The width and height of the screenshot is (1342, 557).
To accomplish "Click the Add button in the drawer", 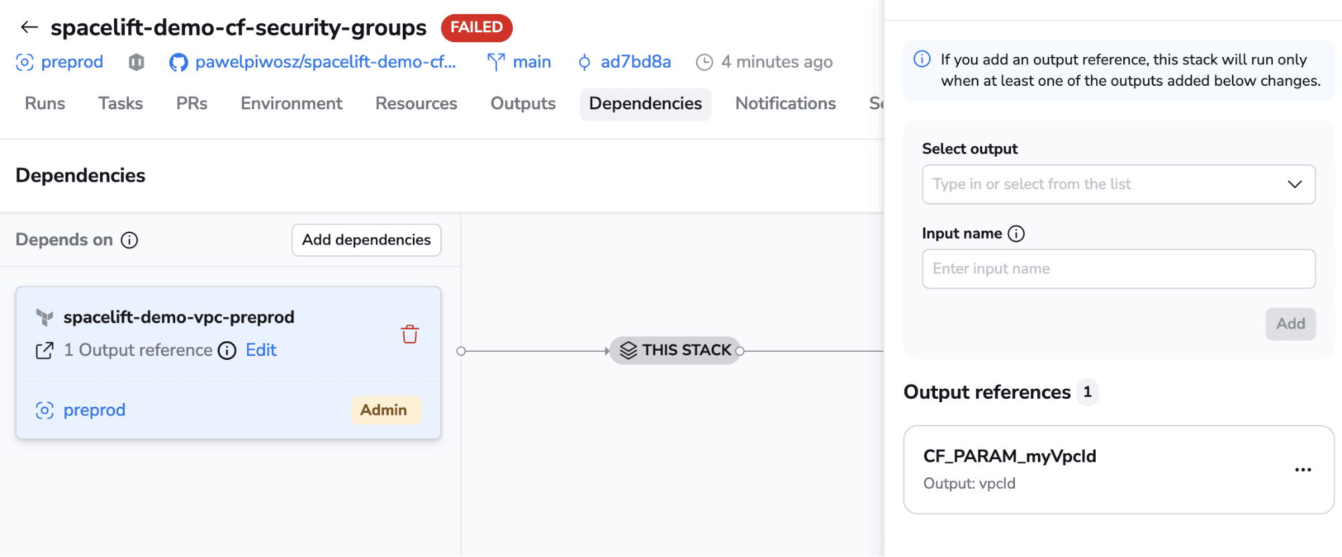I will click(1290, 324).
